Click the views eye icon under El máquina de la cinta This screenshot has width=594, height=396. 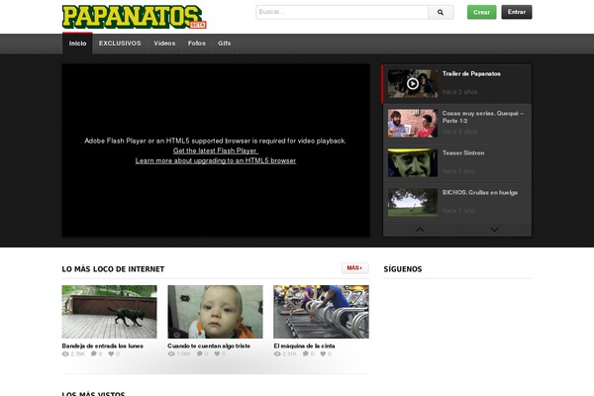(x=277, y=354)
